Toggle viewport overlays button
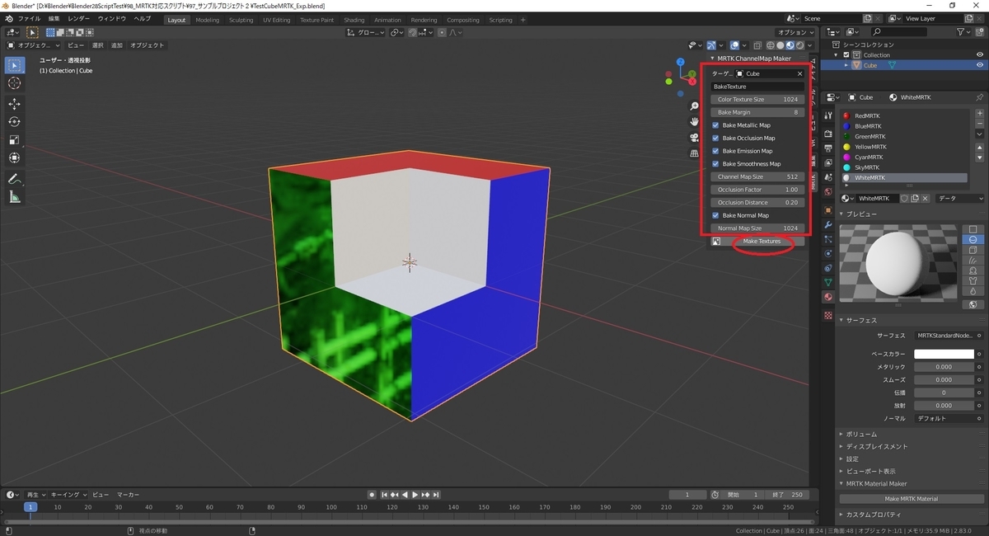 (734, 45)
